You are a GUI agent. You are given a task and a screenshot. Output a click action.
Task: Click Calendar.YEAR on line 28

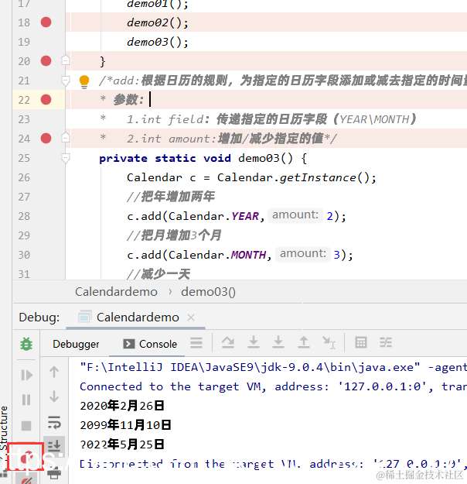tap(213, 216)
